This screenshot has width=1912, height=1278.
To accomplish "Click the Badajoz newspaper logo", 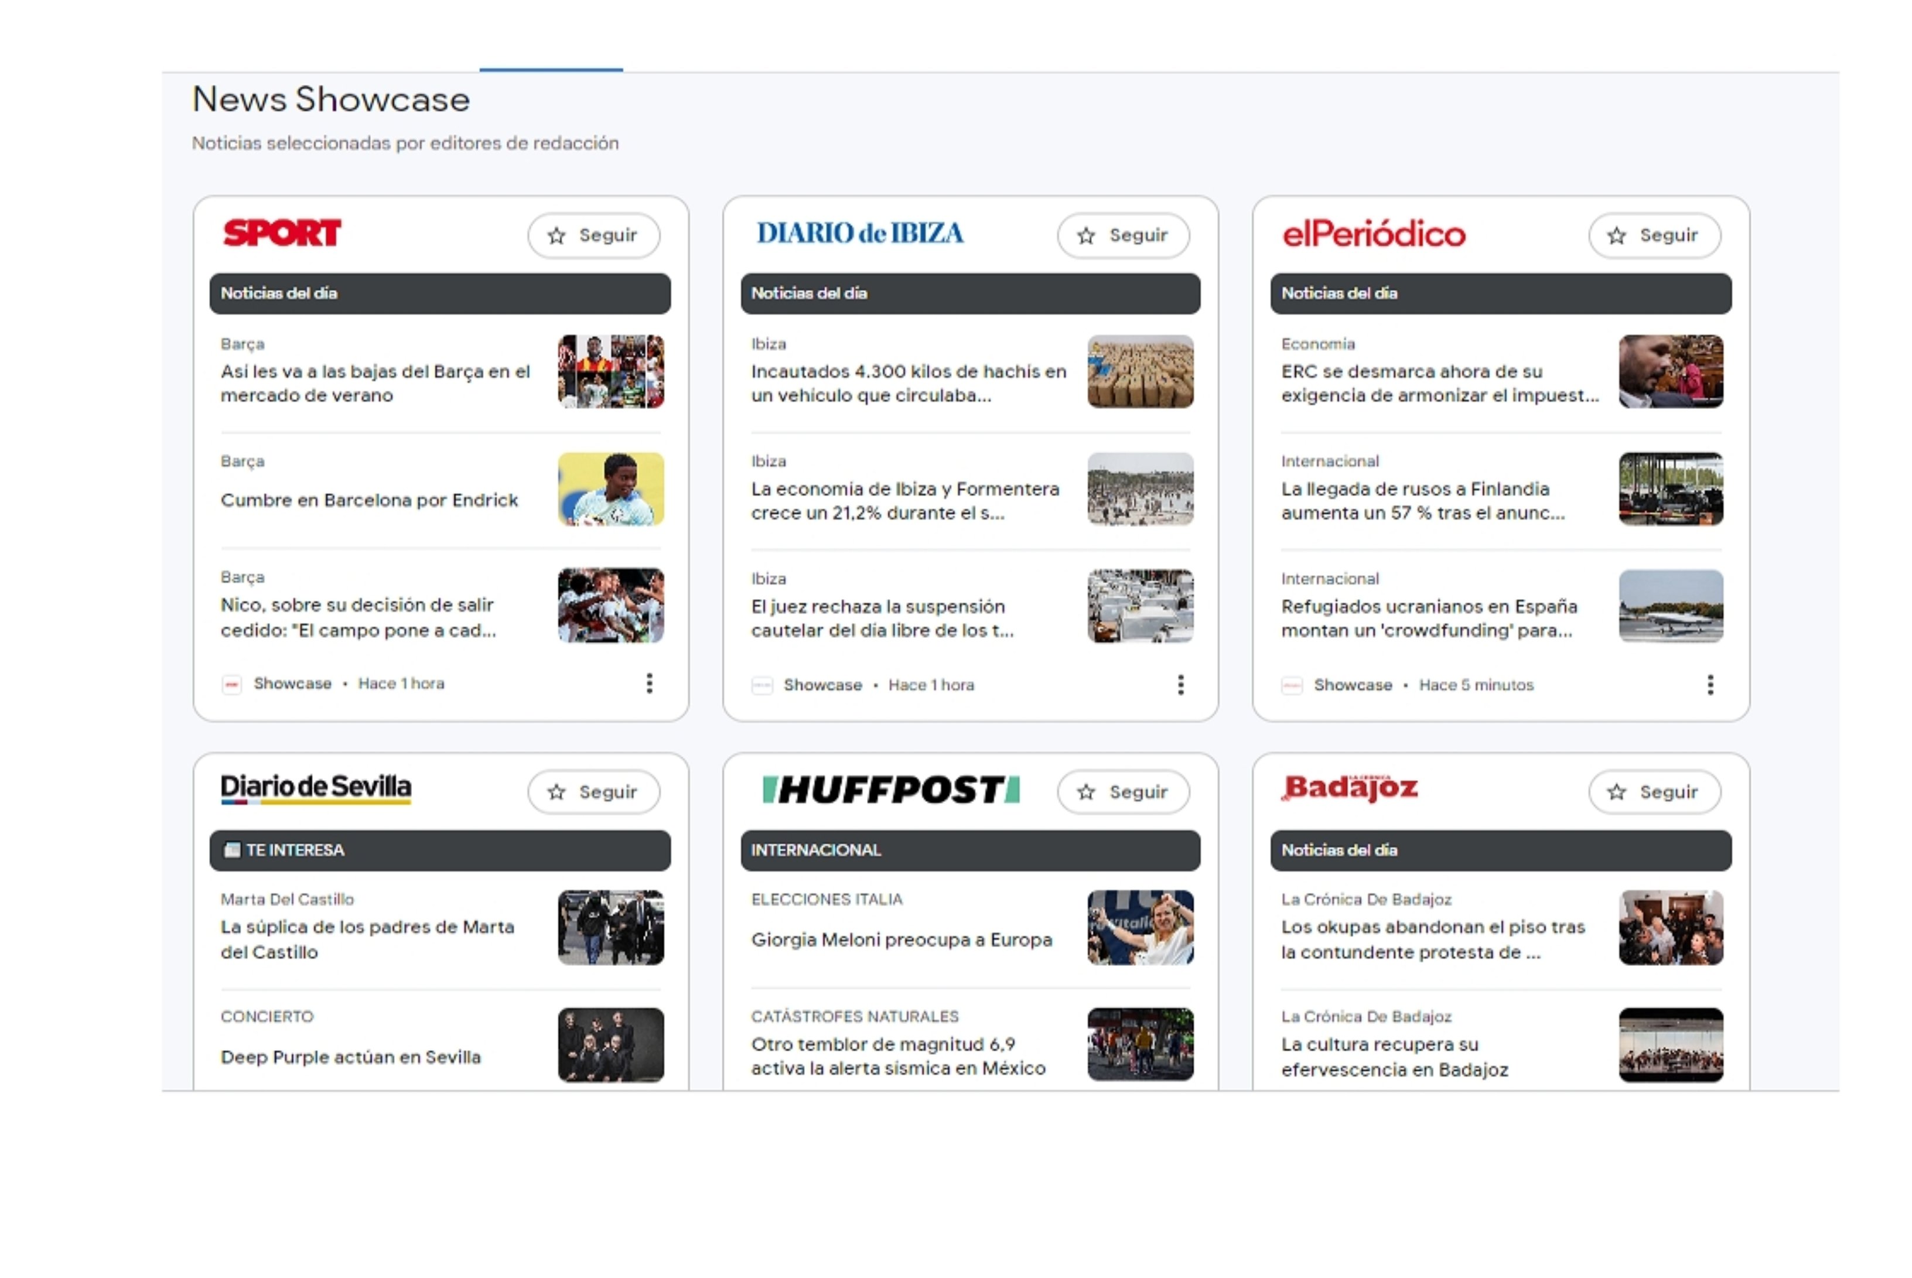I will pos(1350,788).
